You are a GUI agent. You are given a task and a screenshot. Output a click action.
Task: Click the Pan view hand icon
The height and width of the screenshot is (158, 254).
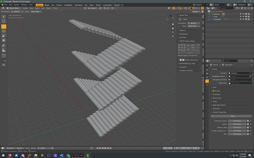pyautogui.click(x=173, y=28)
